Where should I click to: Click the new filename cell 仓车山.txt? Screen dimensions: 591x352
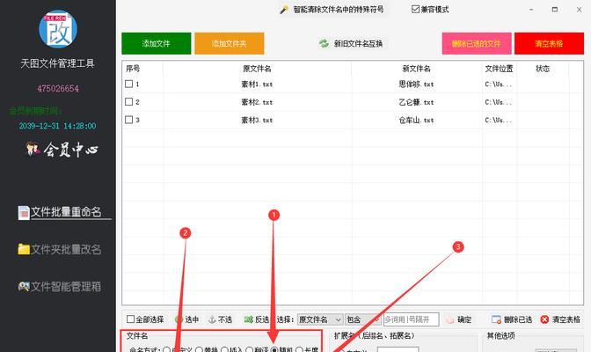click(x=416, y=121)
